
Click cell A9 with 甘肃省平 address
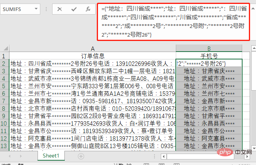click(x=92, y=116)
